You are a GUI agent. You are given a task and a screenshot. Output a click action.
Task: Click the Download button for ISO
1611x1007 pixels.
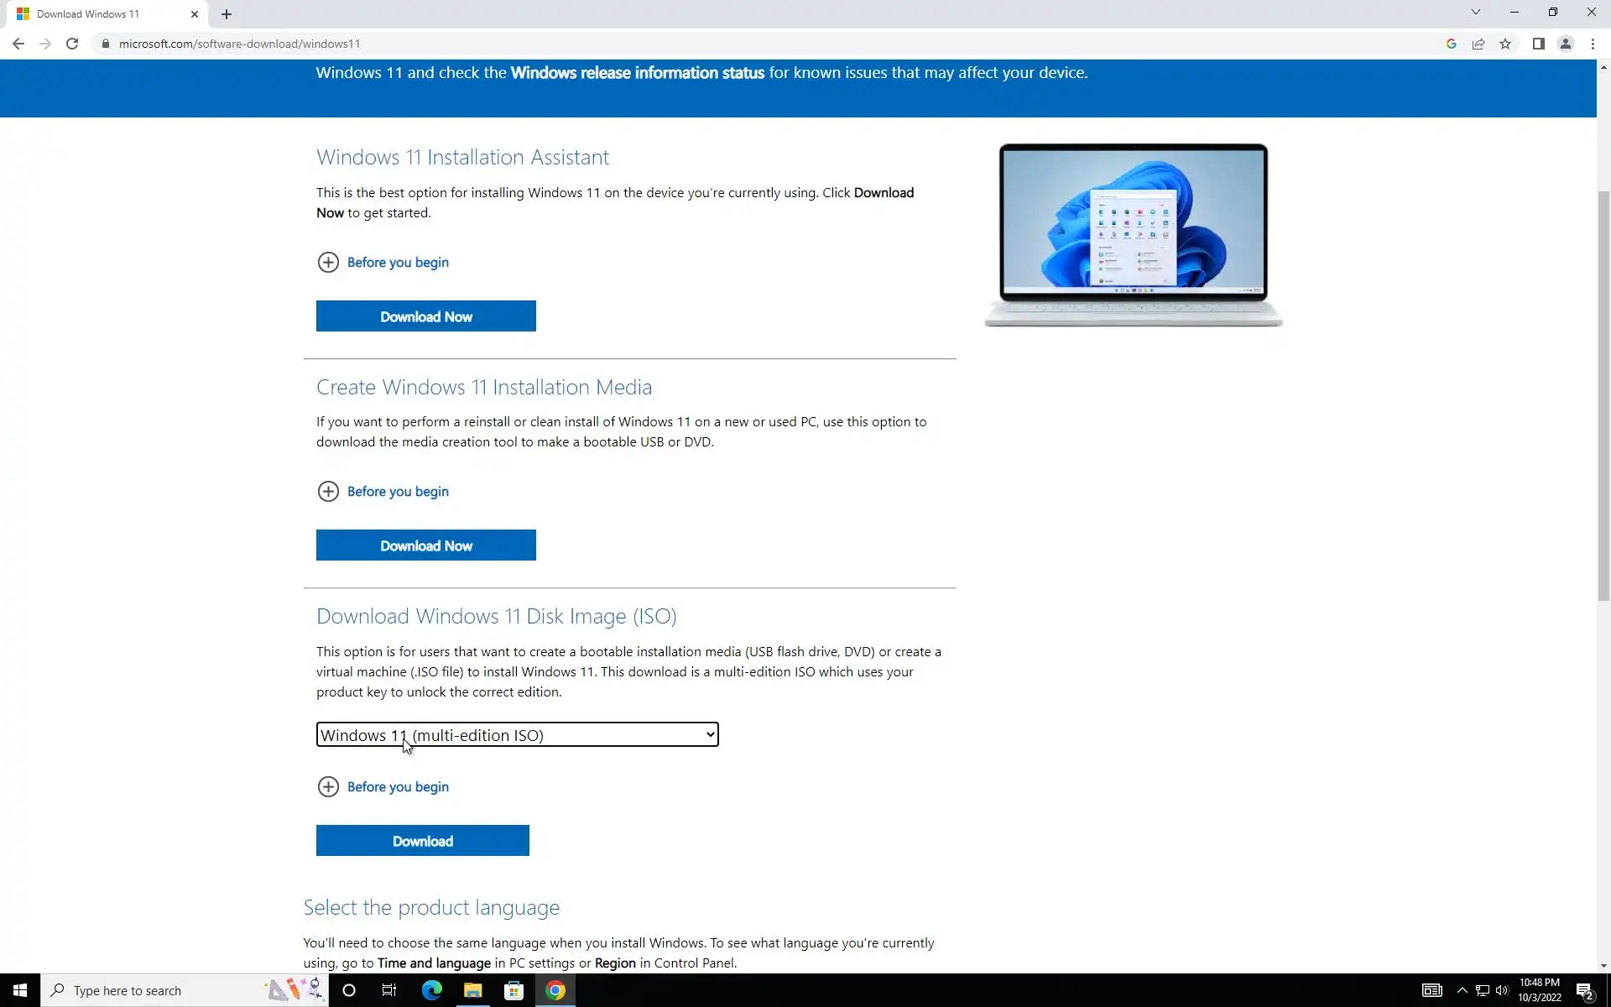click(x=422, y=841)
